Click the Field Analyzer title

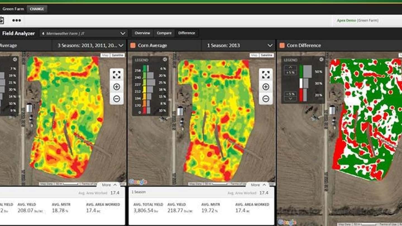18,33
